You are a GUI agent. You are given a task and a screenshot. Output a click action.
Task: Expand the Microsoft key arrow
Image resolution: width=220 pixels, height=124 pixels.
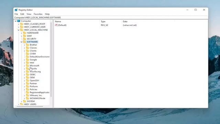tap(24, 66)
